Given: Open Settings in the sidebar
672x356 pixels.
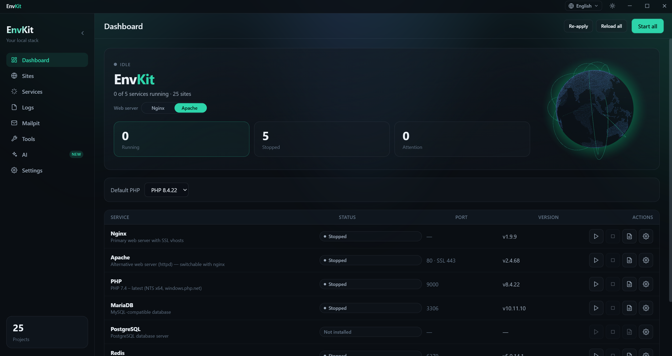Looking at the screenshot, I should pos(47,170).
